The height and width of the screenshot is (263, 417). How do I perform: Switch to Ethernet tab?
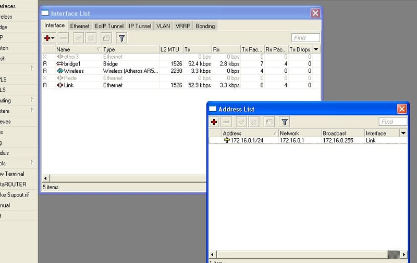(x=80, y=26)
